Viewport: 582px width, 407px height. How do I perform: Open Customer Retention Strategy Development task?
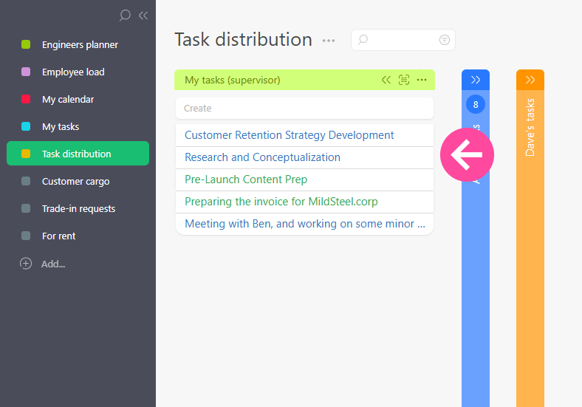click(289, 135)
